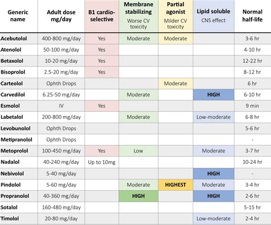Viewport: 271px width, 225px height.
Task: Click the Adult dose mg/day header
Action: point(61,16)
